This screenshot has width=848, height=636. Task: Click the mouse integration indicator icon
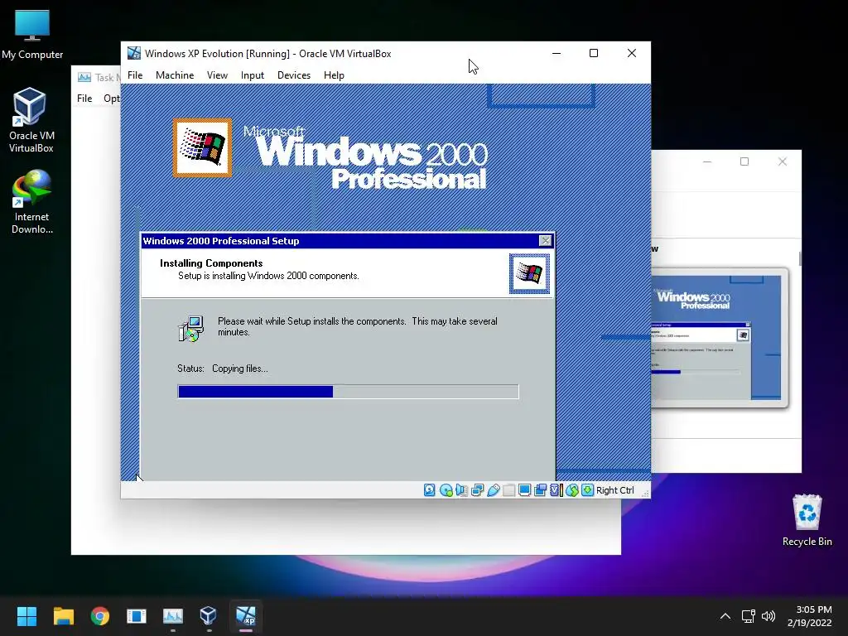[572, 490]
